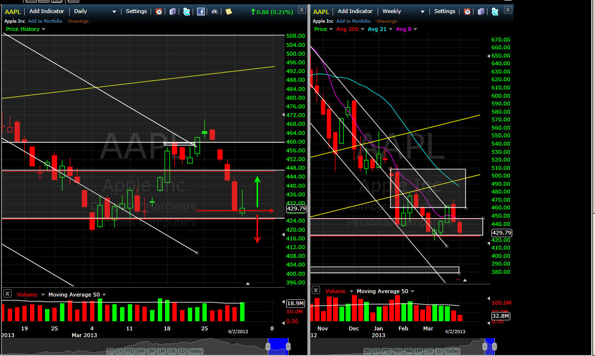Click Add to Portfolio in Weekly chart

tap(354, 21)
